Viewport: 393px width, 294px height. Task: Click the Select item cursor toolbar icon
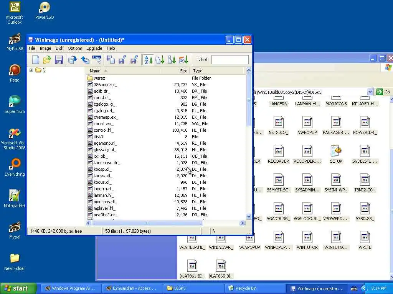point(97,60)
